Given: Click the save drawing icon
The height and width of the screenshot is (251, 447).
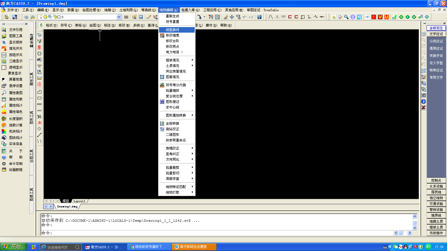Looking at the screenshot, I should [x=141, y=17].
